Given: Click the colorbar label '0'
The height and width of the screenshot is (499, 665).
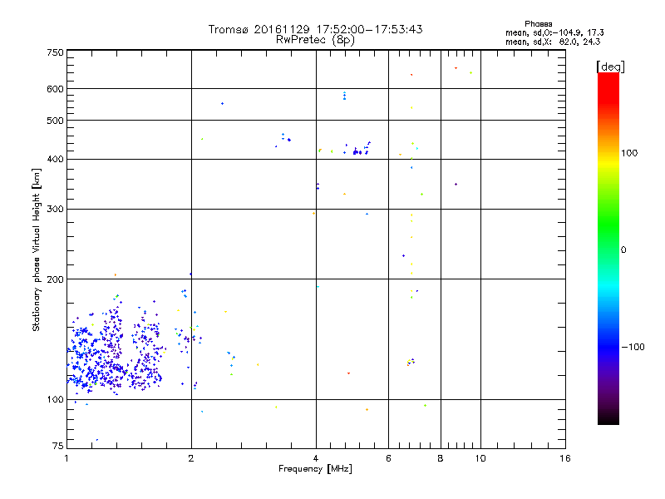Looking at the screenshot, I should (x=623, y=250).
